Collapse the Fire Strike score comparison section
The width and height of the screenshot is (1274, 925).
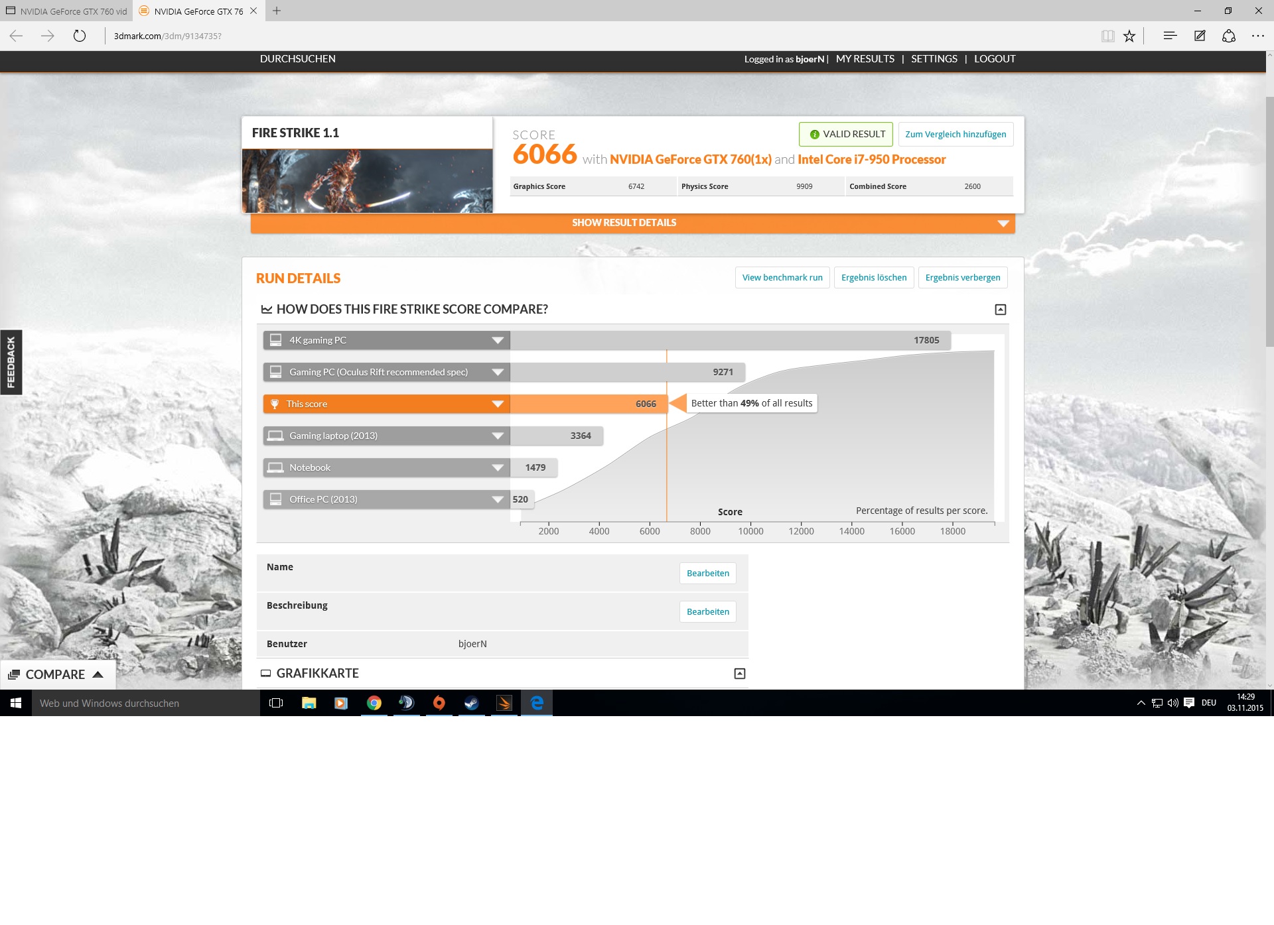point(1001,310)
